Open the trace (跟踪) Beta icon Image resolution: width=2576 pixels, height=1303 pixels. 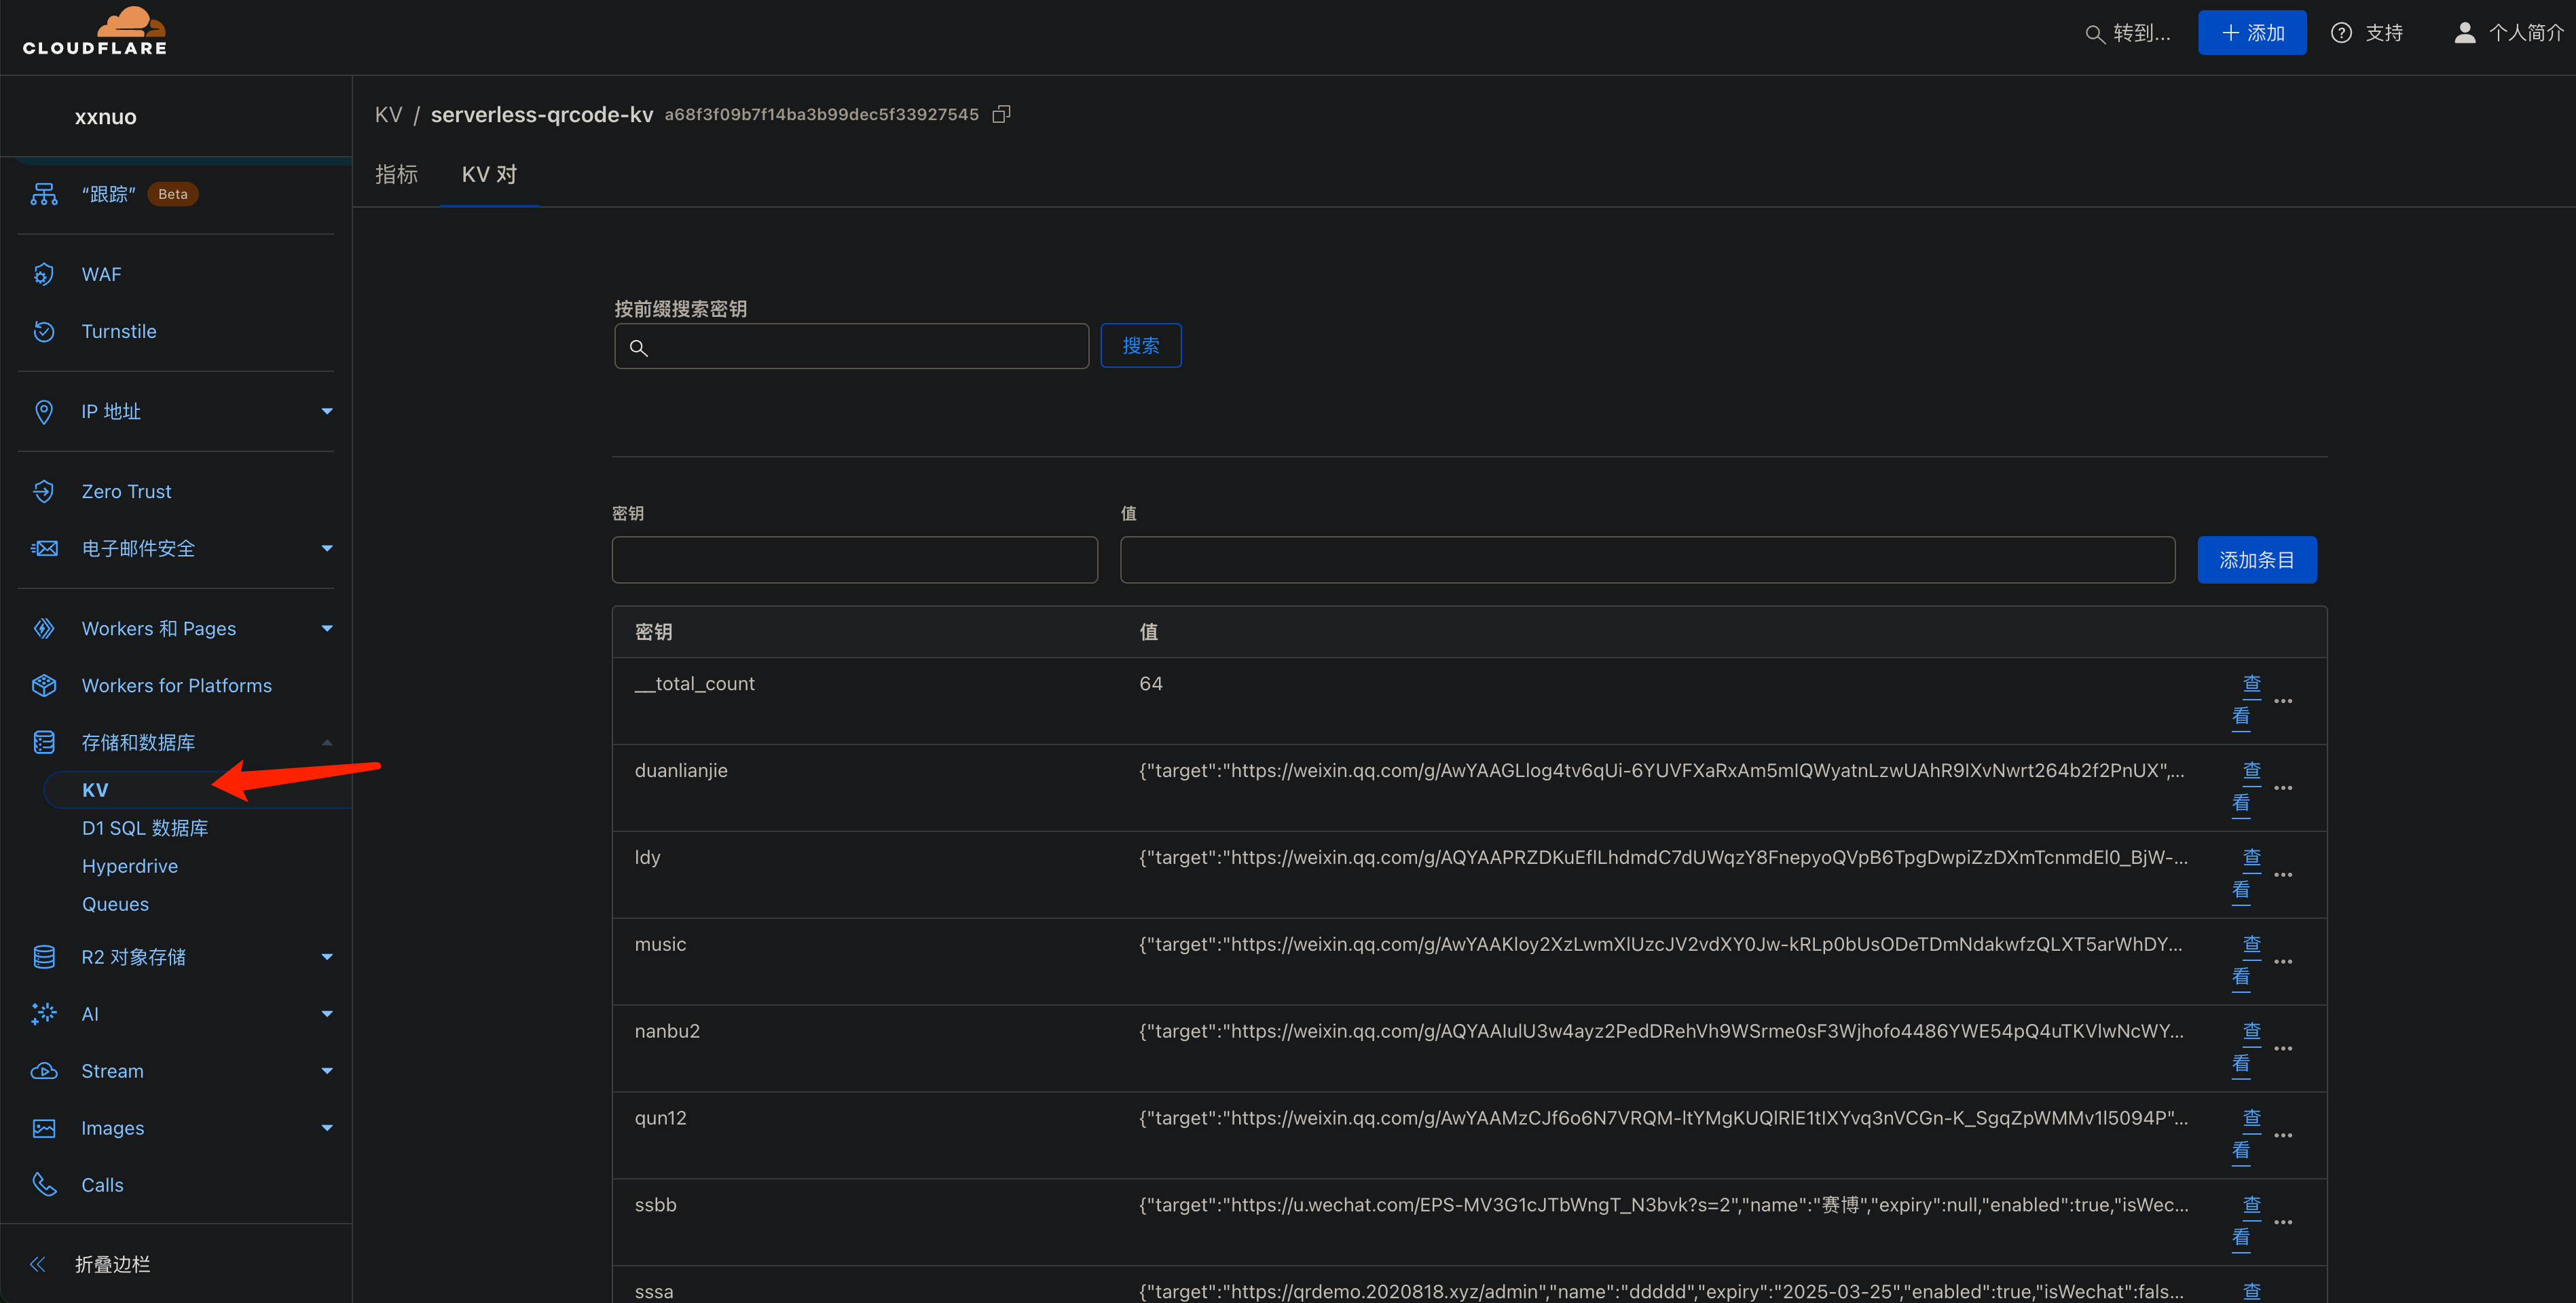point(44,194)
